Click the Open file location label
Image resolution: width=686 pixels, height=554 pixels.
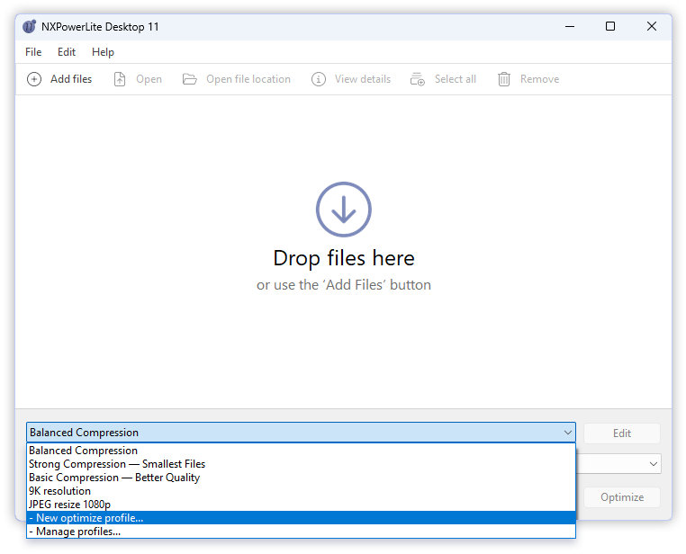[248, 79]
